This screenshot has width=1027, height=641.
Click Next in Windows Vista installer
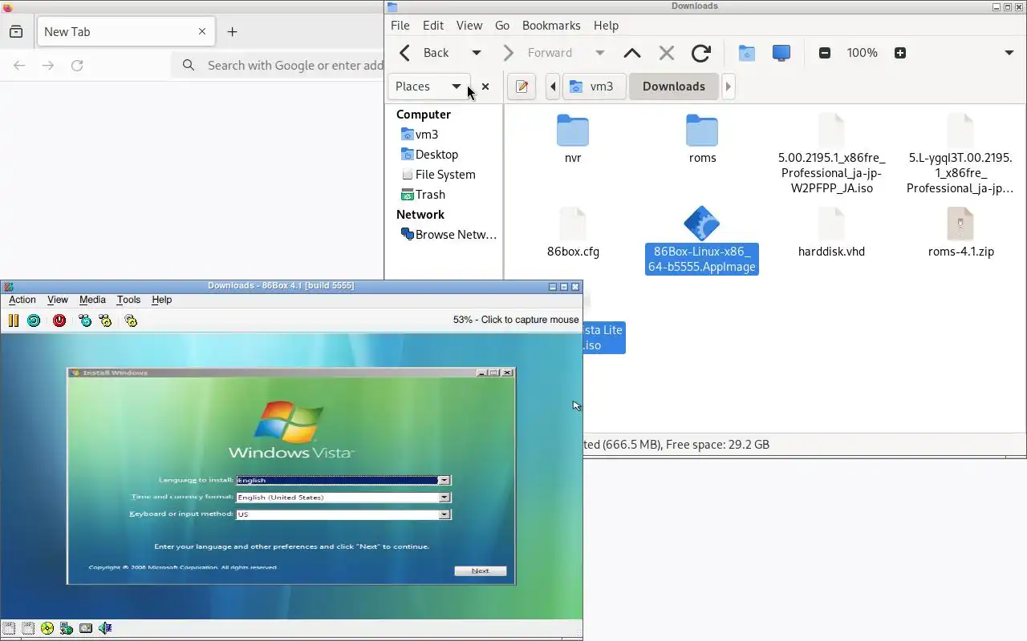pyautogui.click(x=480, y=571)
